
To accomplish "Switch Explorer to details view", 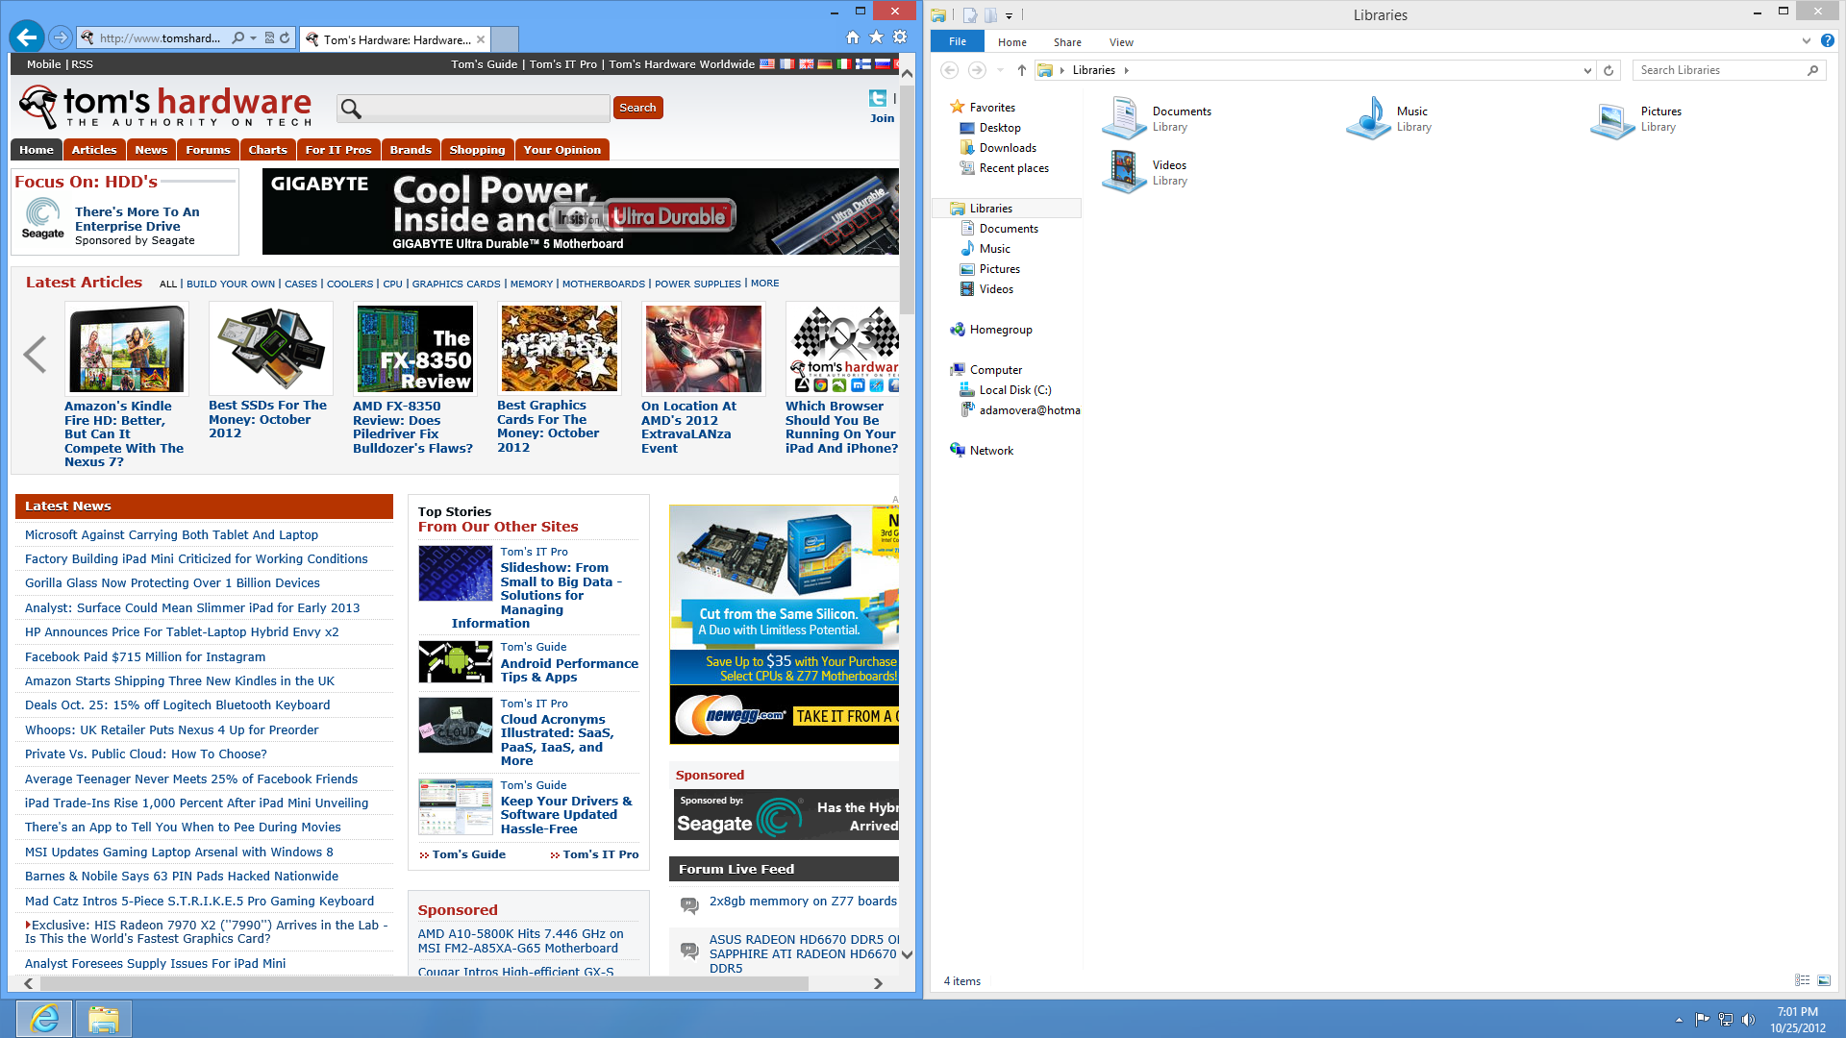I will click(1803, 980).
